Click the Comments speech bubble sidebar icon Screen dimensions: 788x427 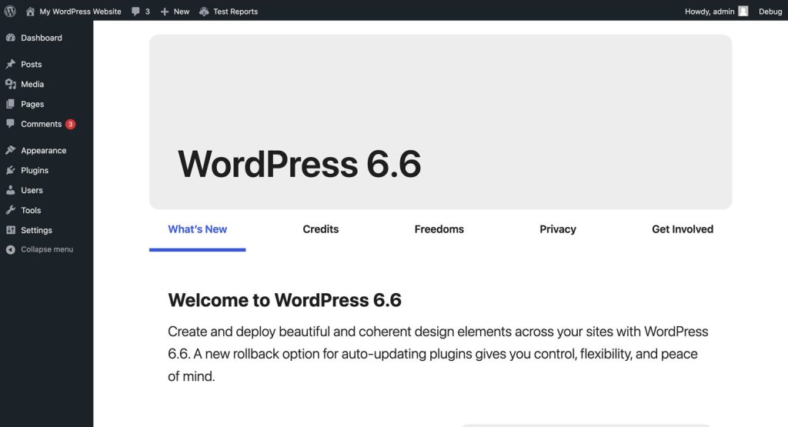click(11, 124)
